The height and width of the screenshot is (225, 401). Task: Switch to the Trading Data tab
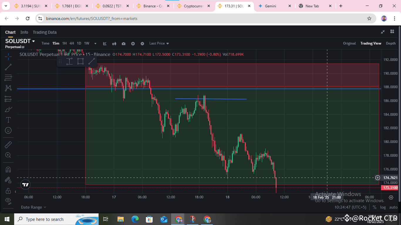pos(45,32)
